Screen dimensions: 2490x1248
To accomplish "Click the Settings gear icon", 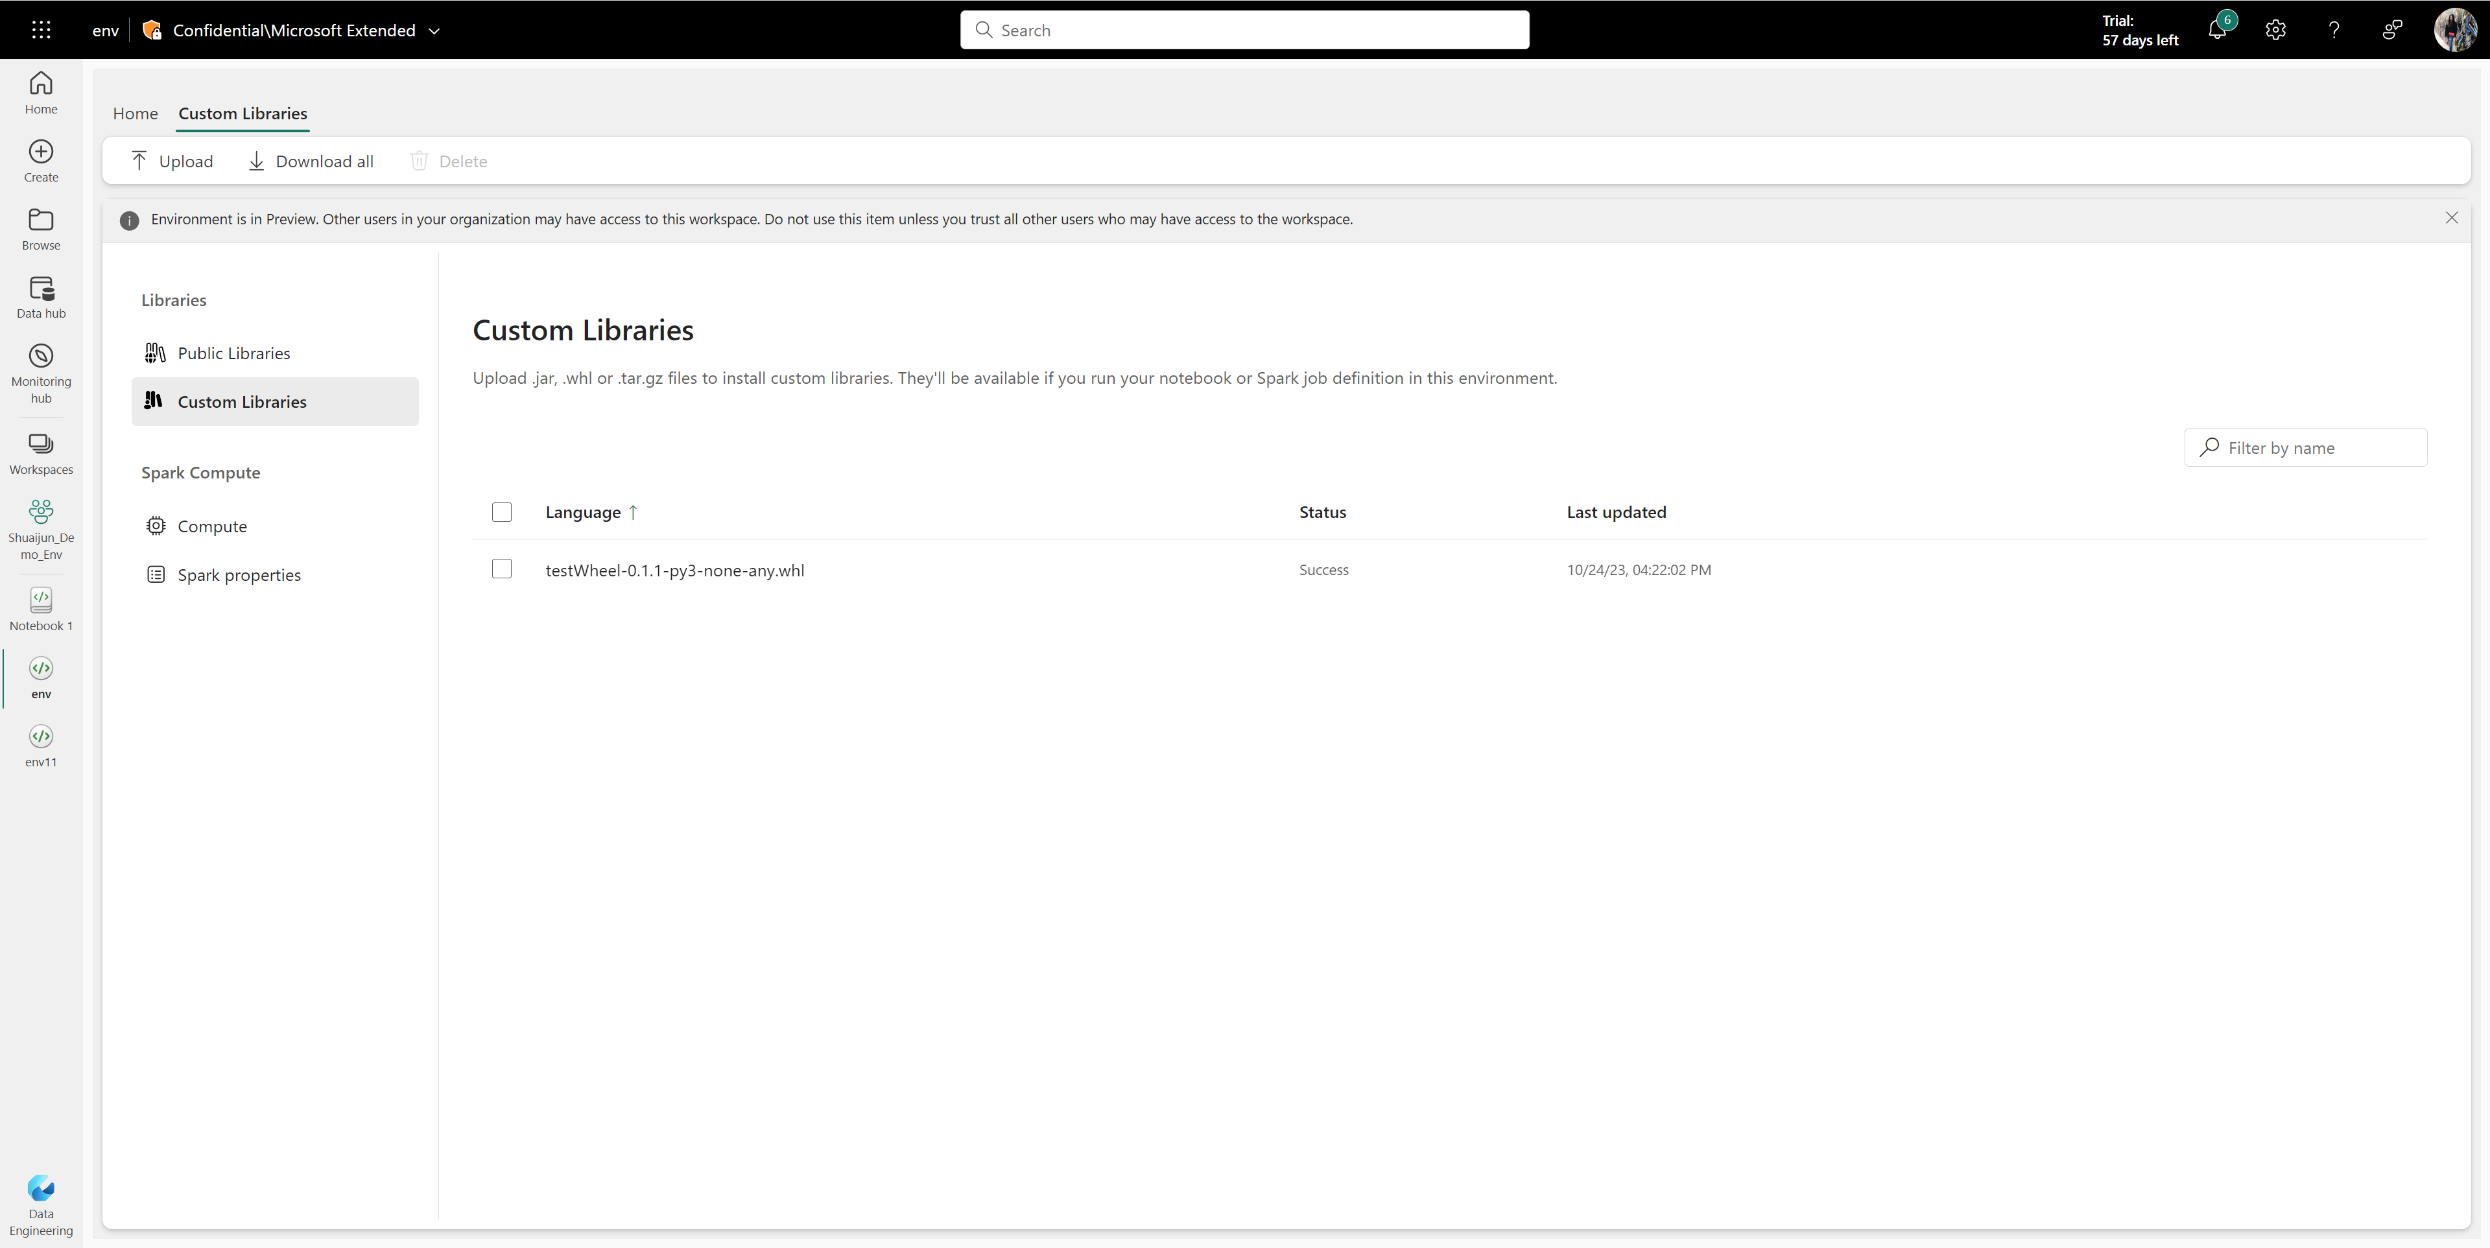I will point(2275,29).
